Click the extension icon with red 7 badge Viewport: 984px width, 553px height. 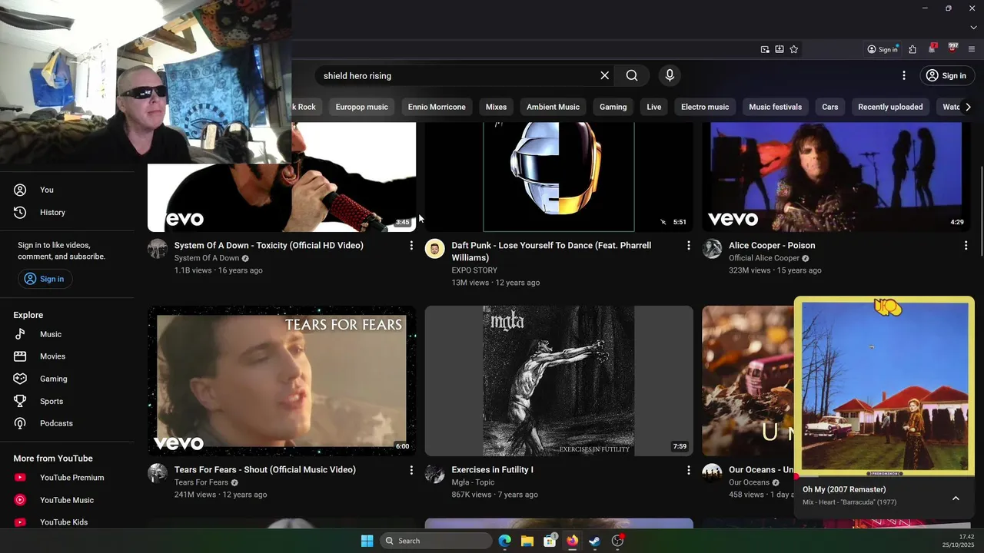[932, 48]
